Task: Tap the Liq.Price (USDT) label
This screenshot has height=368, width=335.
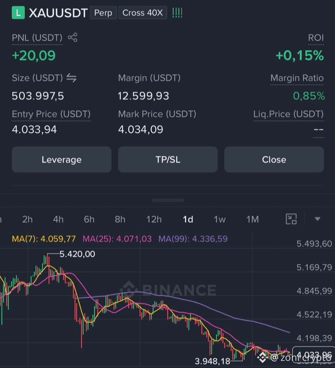Action: pyautogui.click(x=288, y=114)
